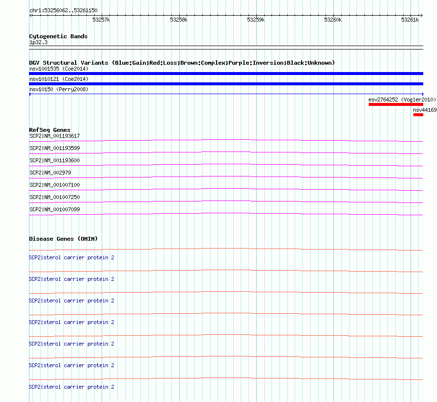This screenshot has height=402, width=437.
Task: Select the nsv44169 variant label
Action: point(425,110)
